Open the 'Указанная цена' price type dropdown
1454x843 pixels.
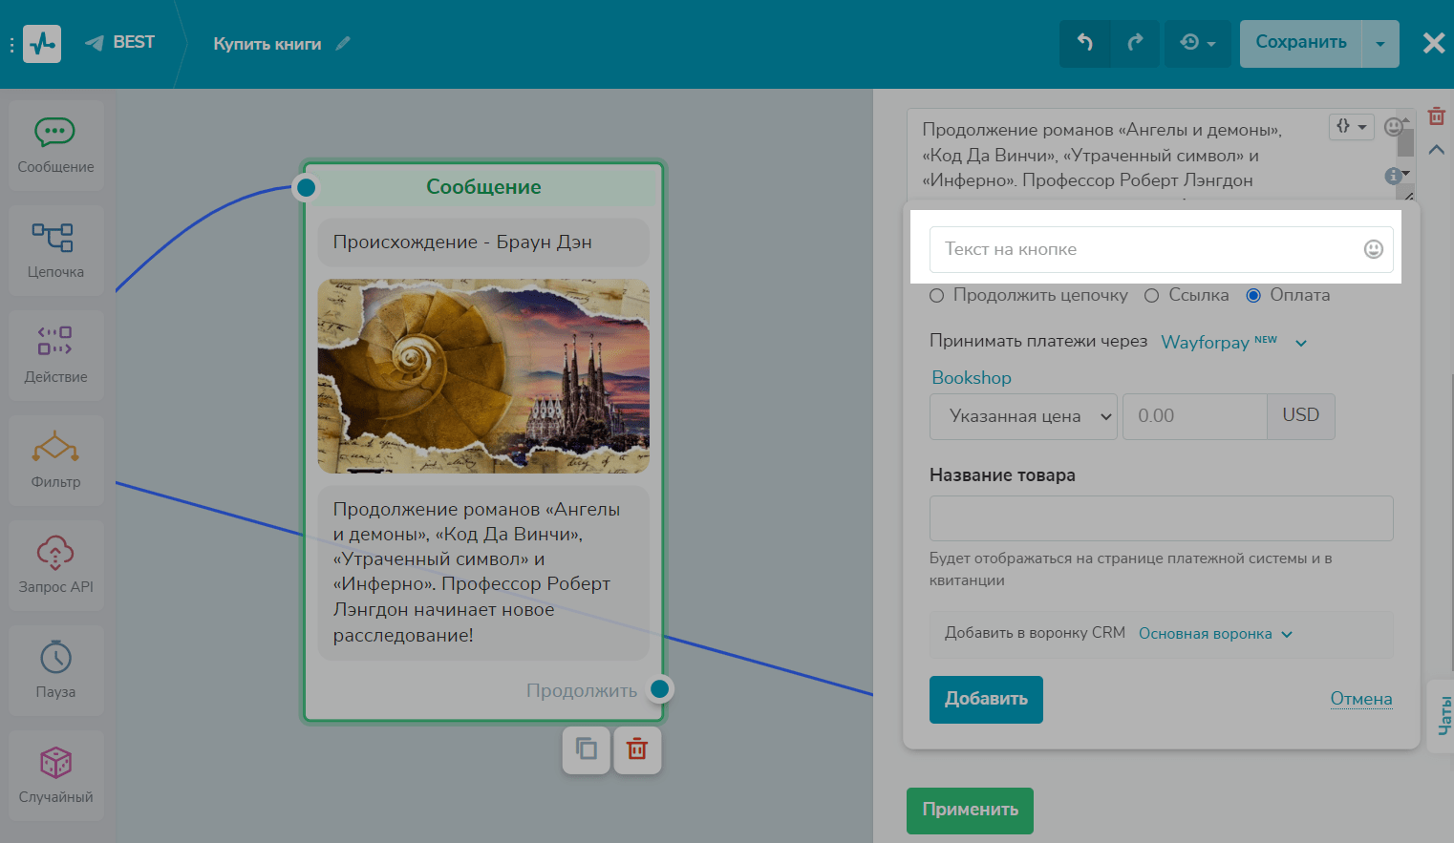pyautogui.click(x=1023, y=416)
